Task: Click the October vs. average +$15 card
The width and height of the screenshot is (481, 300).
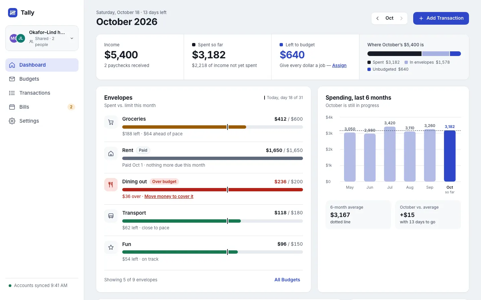Action: pos(428,215)
